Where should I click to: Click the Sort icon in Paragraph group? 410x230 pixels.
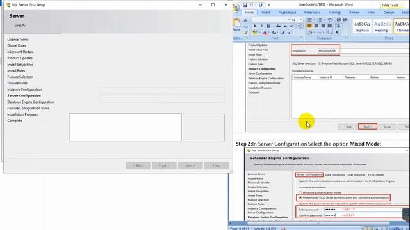pyautogui.click(x=329, y=33)
